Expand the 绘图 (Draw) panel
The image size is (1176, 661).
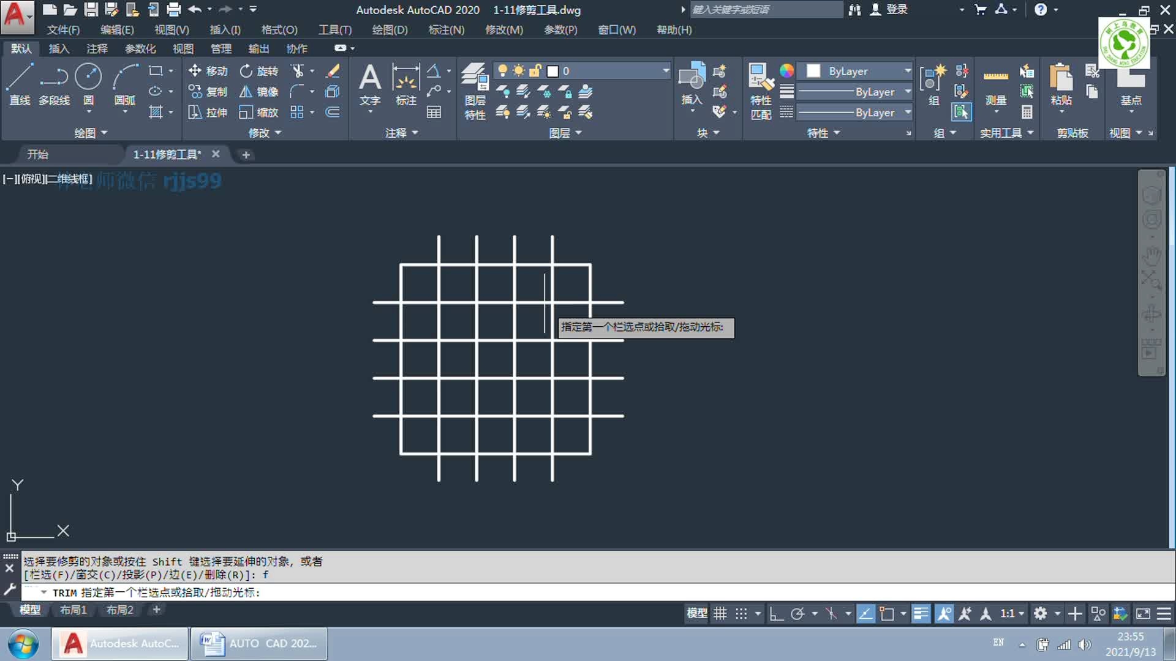(x=91, y=133)
